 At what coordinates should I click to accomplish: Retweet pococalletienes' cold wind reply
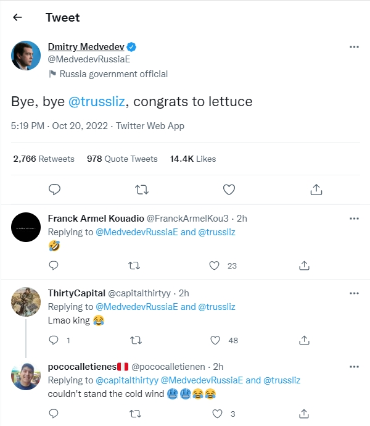134,414
